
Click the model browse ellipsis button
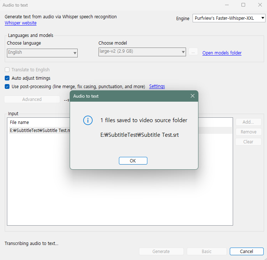coord(194,52)
